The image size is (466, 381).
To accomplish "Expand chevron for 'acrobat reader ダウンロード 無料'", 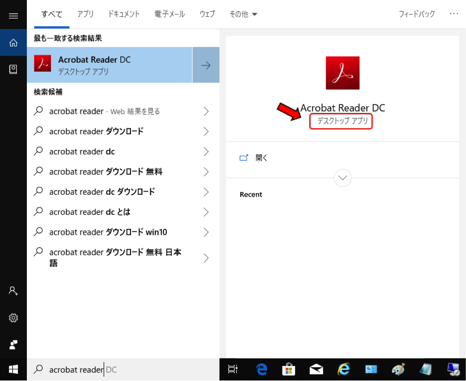I will pos(206,172).
